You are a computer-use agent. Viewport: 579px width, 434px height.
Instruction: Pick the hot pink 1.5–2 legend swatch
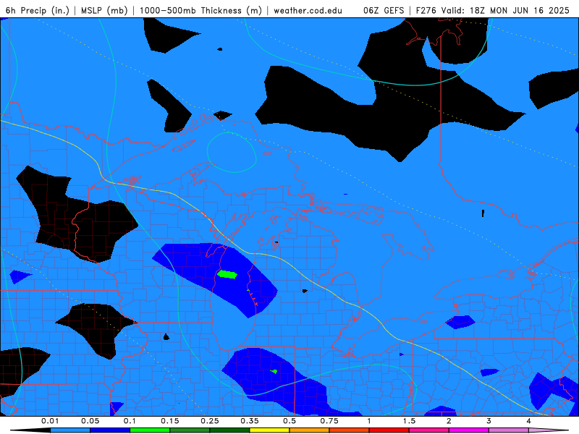pyautogui.click(x=429, y=430)
